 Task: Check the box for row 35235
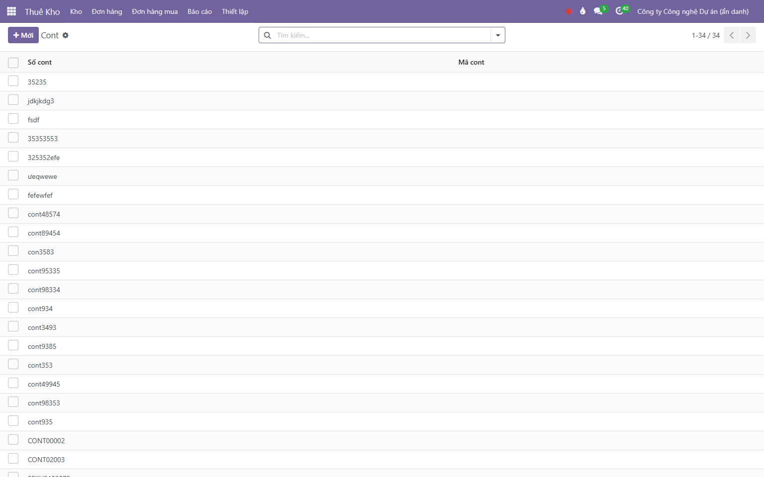click(13, 81)
